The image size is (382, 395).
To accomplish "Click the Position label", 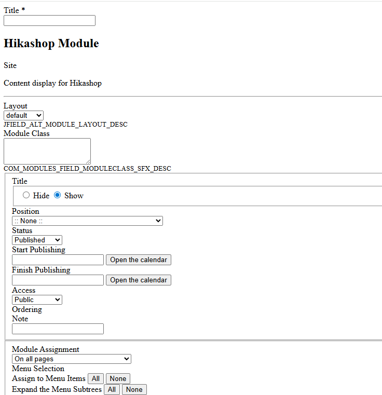I will pos(26,211).
